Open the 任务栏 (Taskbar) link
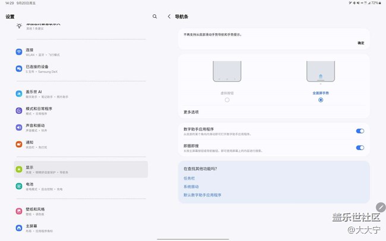This screenshot has width=386, height=241. 189,178
